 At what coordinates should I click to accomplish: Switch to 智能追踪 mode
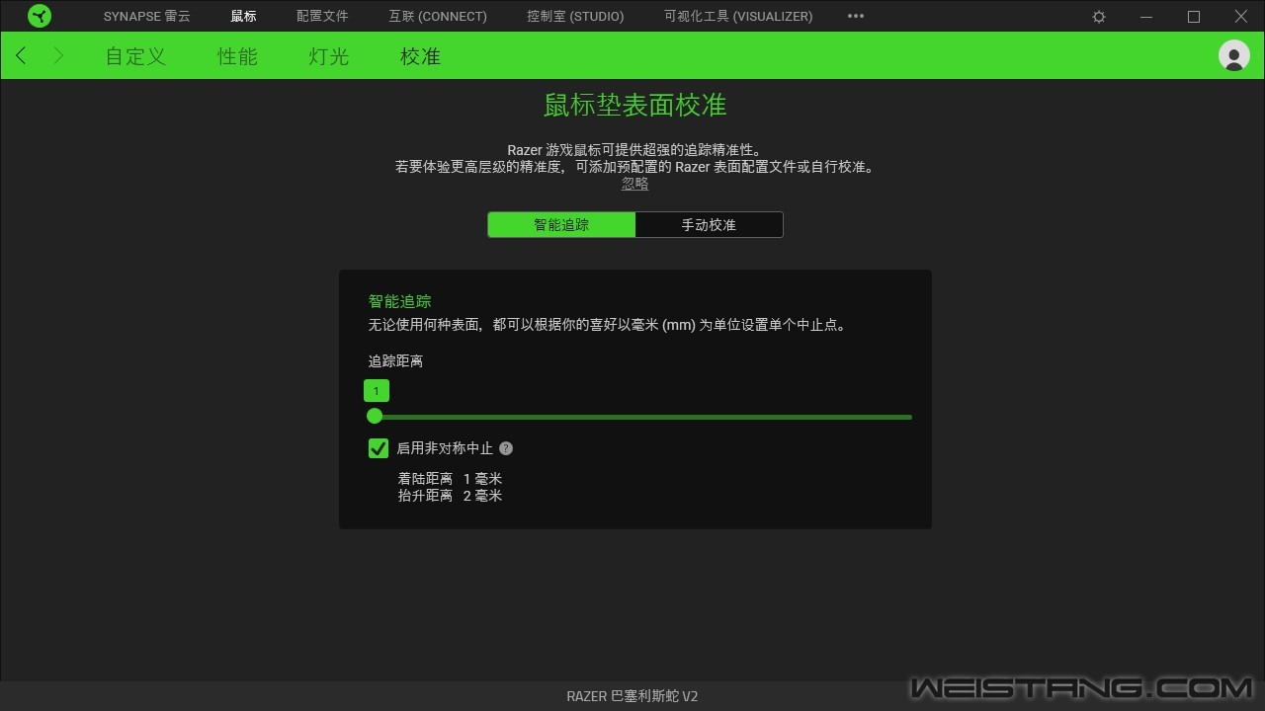click(x=561, y=225)
